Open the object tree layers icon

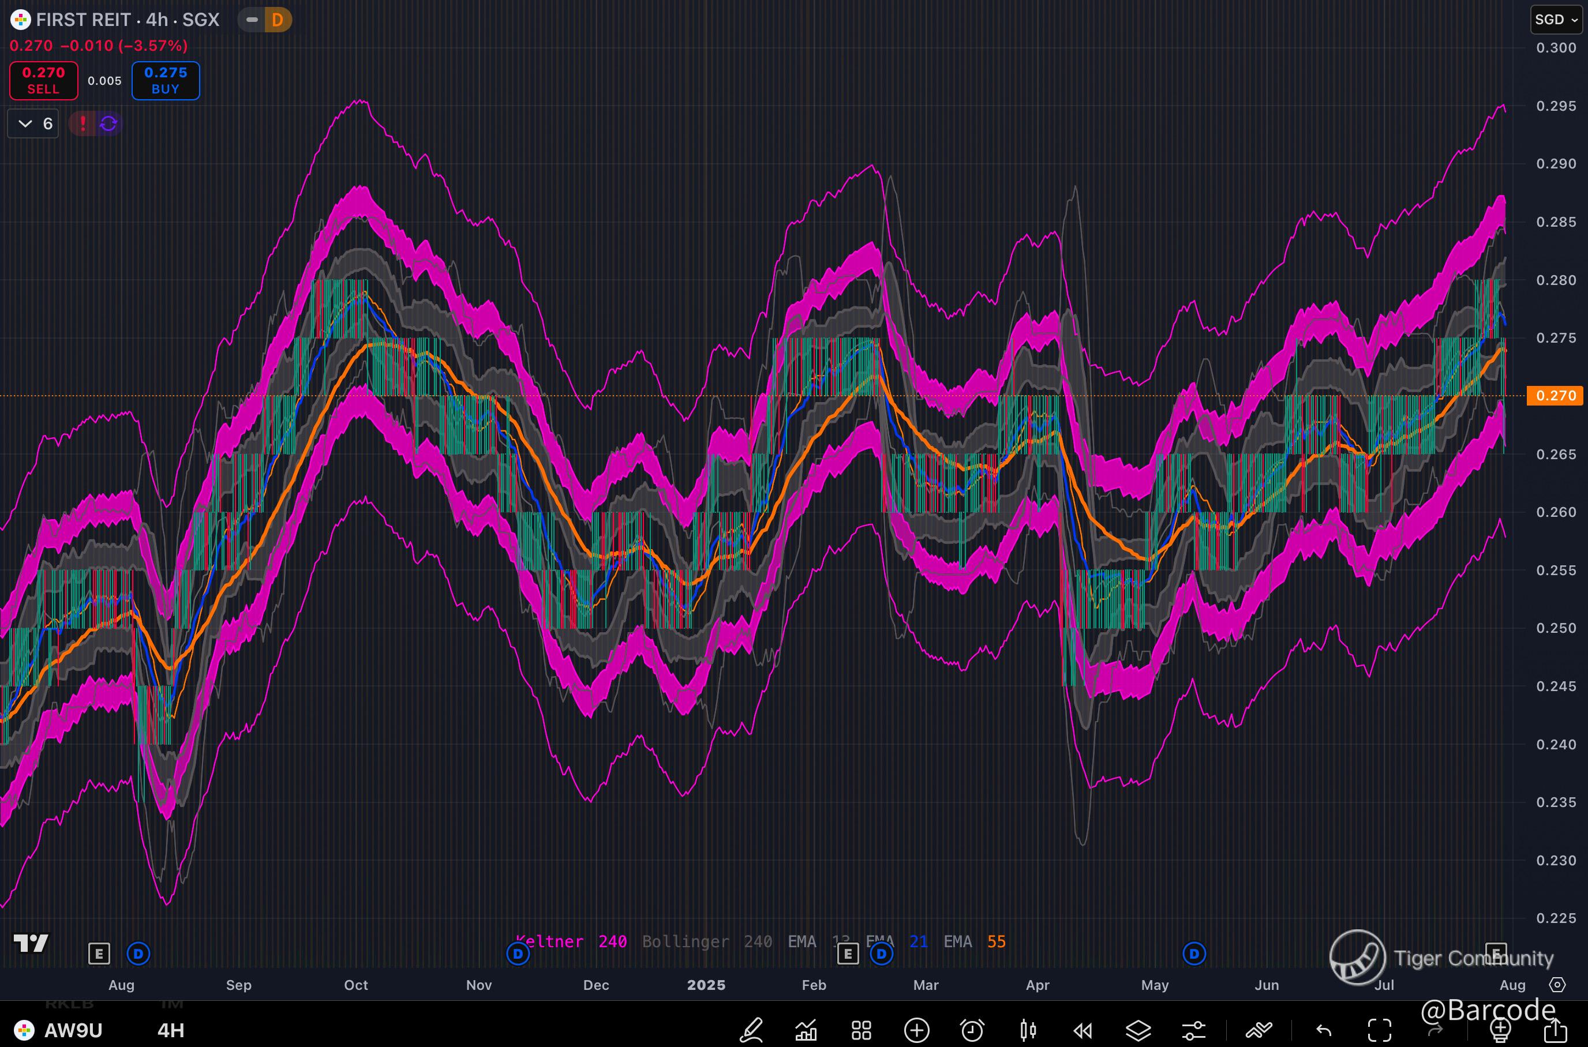click(x=1138, y=1030)
